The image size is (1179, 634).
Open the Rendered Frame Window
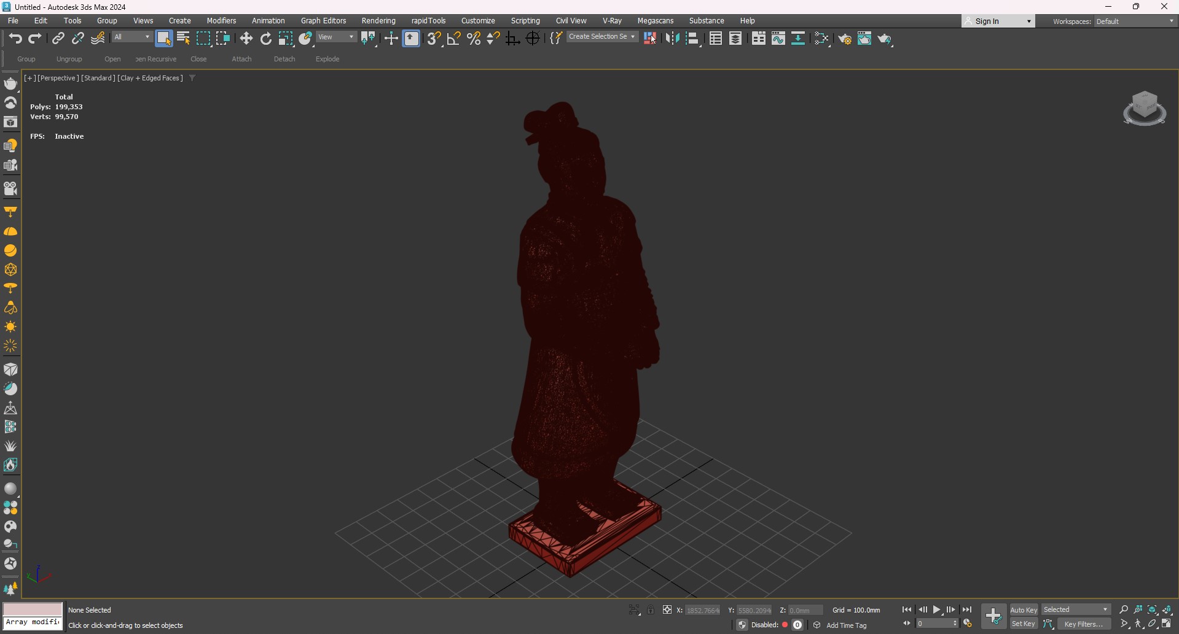click(864, 39)
